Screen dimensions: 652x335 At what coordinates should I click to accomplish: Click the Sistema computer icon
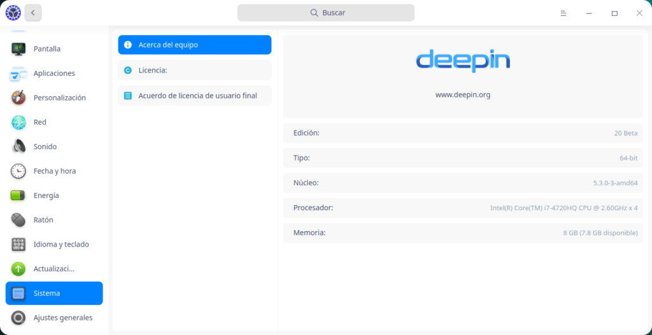pos(18,294)
